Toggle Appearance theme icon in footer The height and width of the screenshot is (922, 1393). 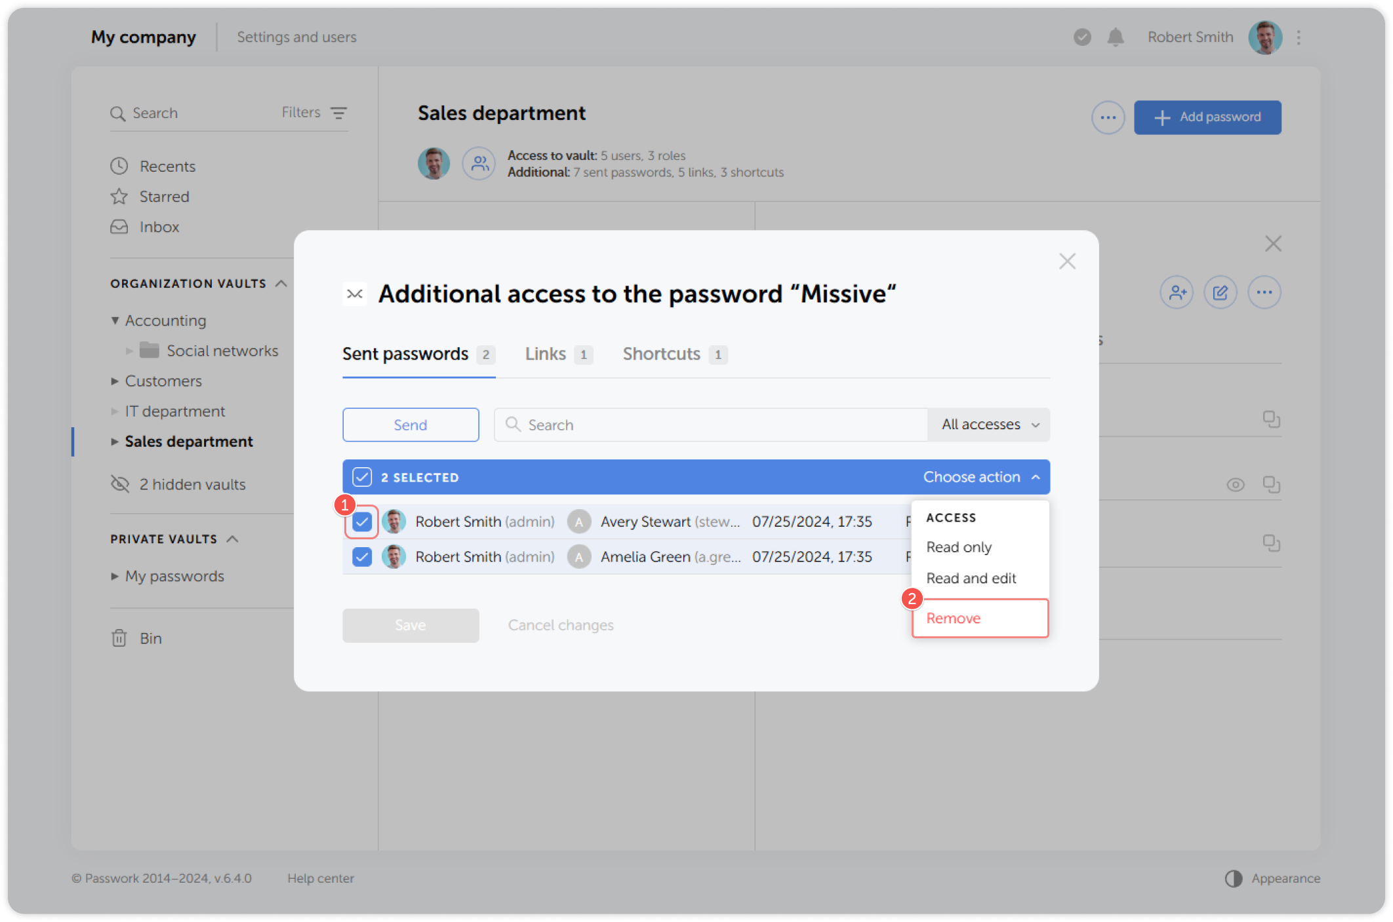[1234, 878]
